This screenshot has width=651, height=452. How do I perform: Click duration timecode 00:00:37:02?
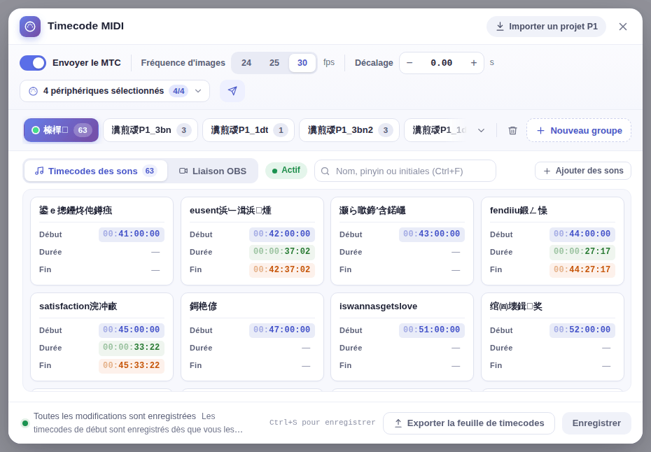pos(282,252)
